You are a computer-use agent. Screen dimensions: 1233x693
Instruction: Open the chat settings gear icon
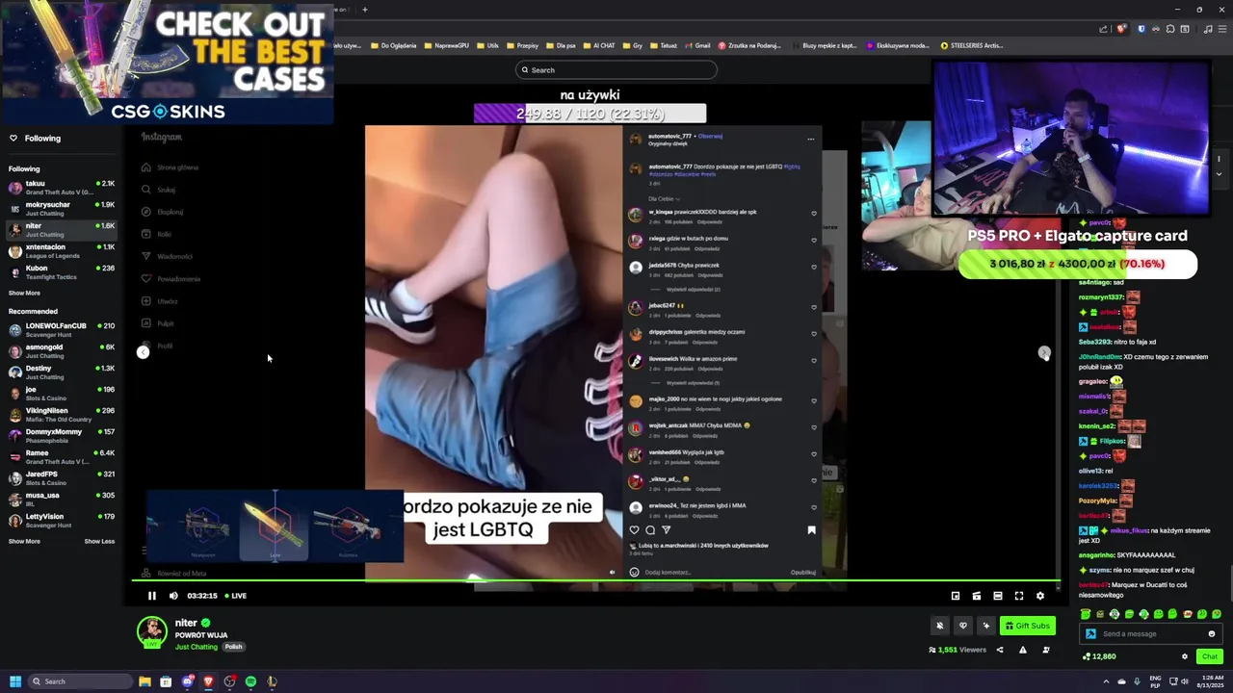click(x=1185, y=656)
